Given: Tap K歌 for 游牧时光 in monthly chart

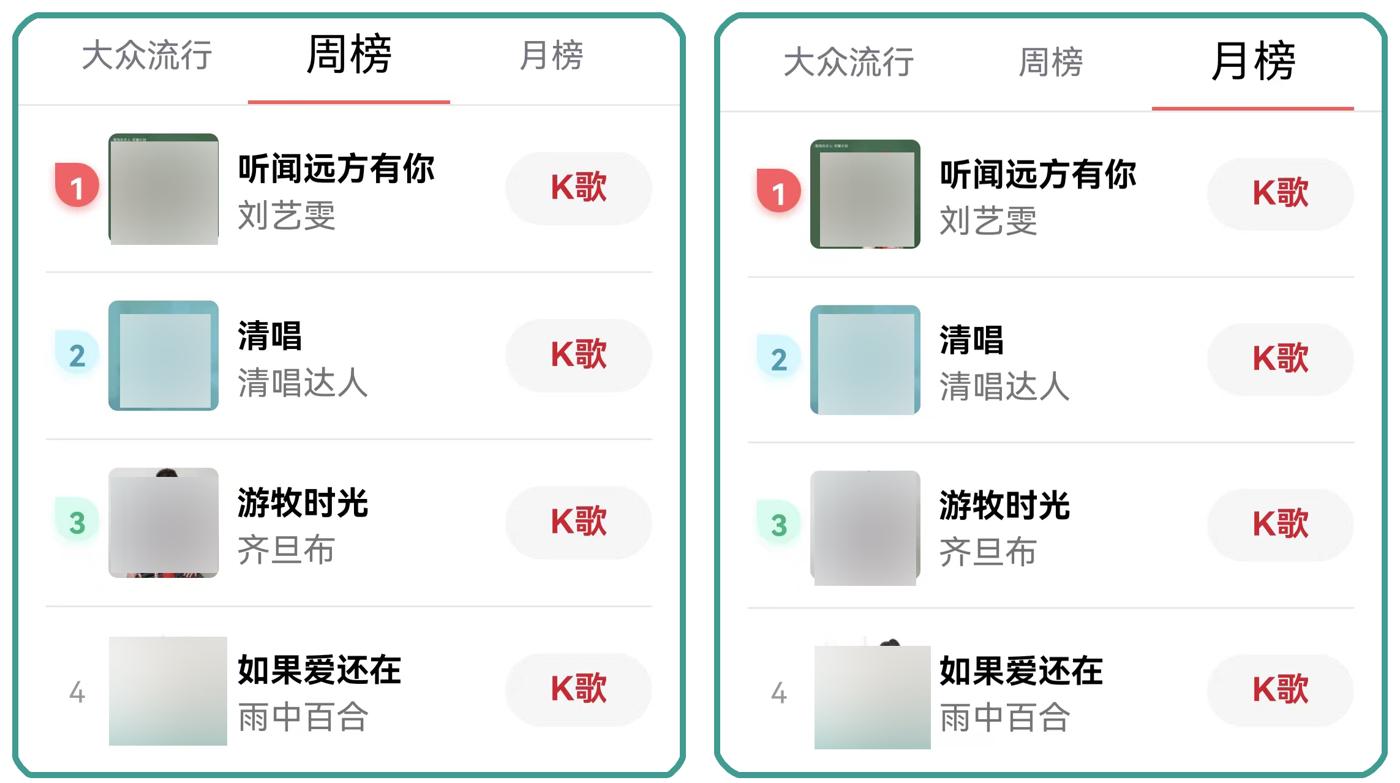Looking at the screenshot, I should pyautogui.click(x=1281, y=525).
